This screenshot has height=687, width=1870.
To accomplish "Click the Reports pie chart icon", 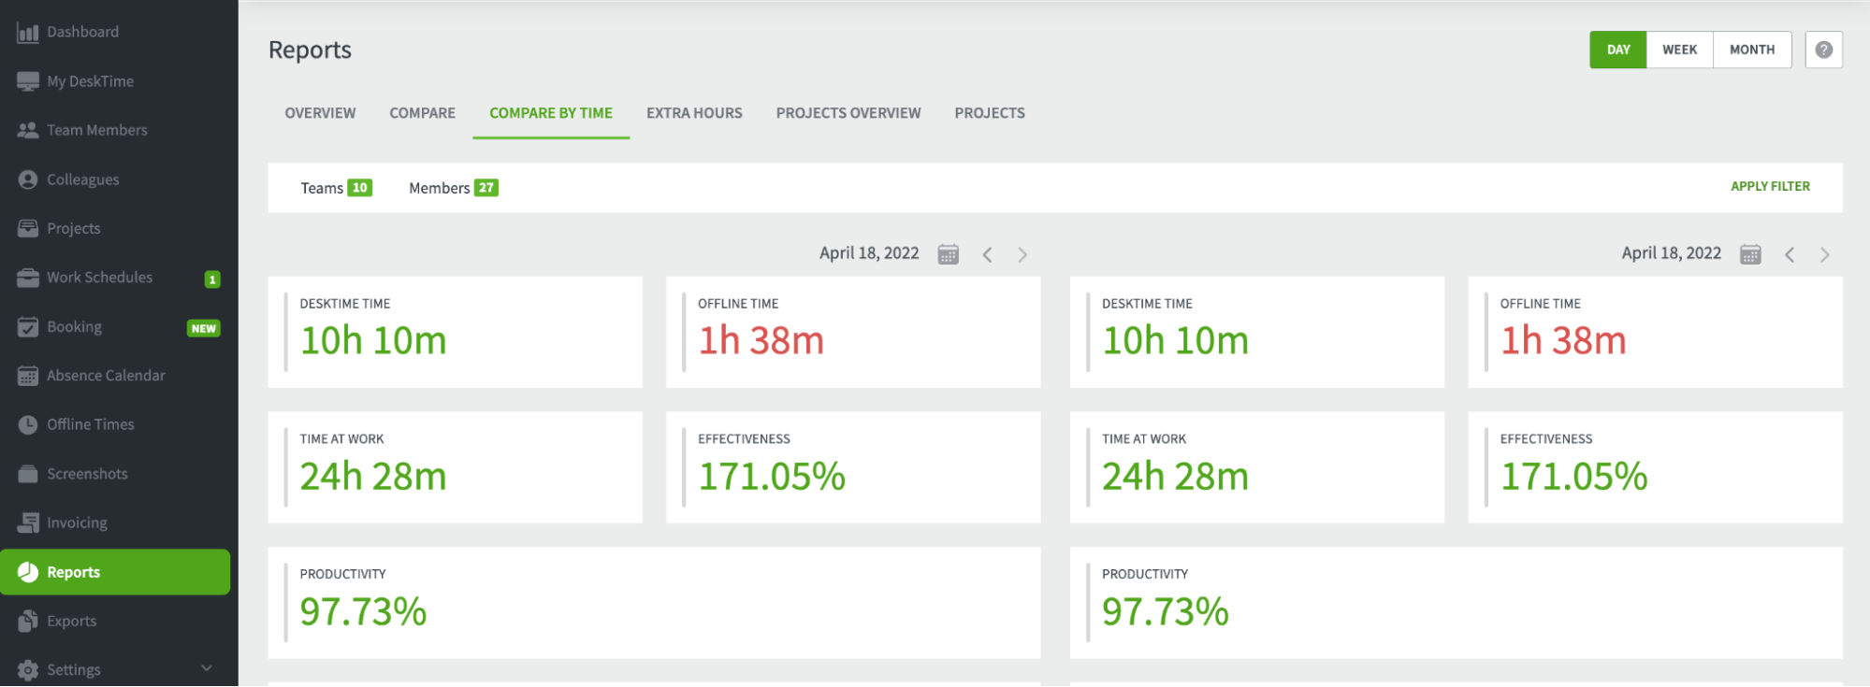I will pyautogui.click(x=28, y=572).
